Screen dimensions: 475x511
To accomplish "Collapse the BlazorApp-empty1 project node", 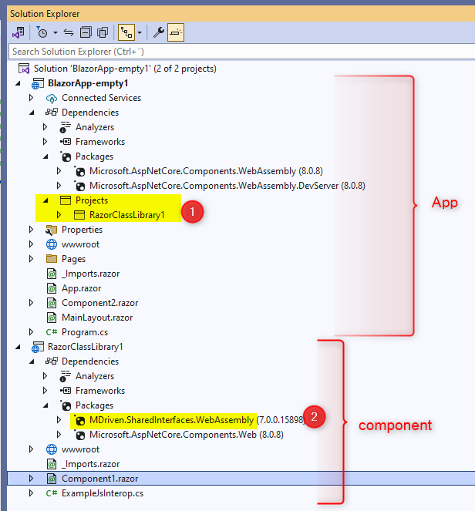I will tap(18, 83).
